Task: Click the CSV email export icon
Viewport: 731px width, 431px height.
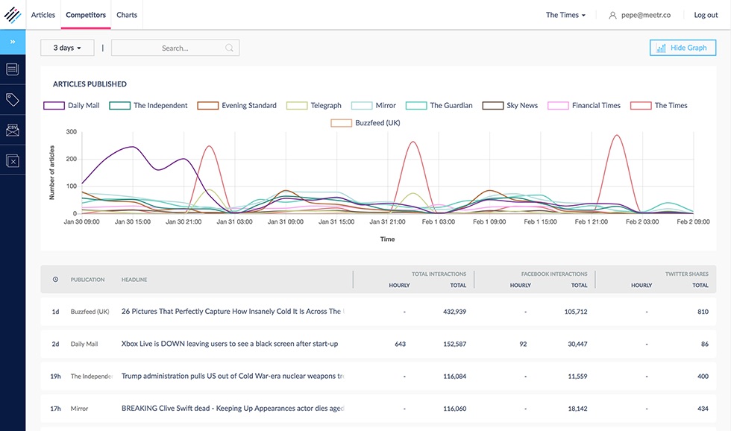Action: click(12, 130)
